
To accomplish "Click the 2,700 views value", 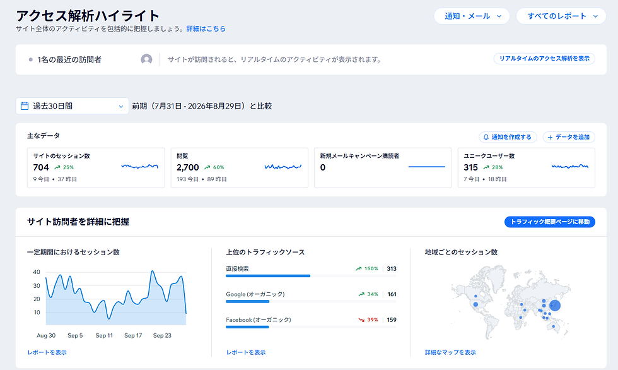I will tap(188, 167).
